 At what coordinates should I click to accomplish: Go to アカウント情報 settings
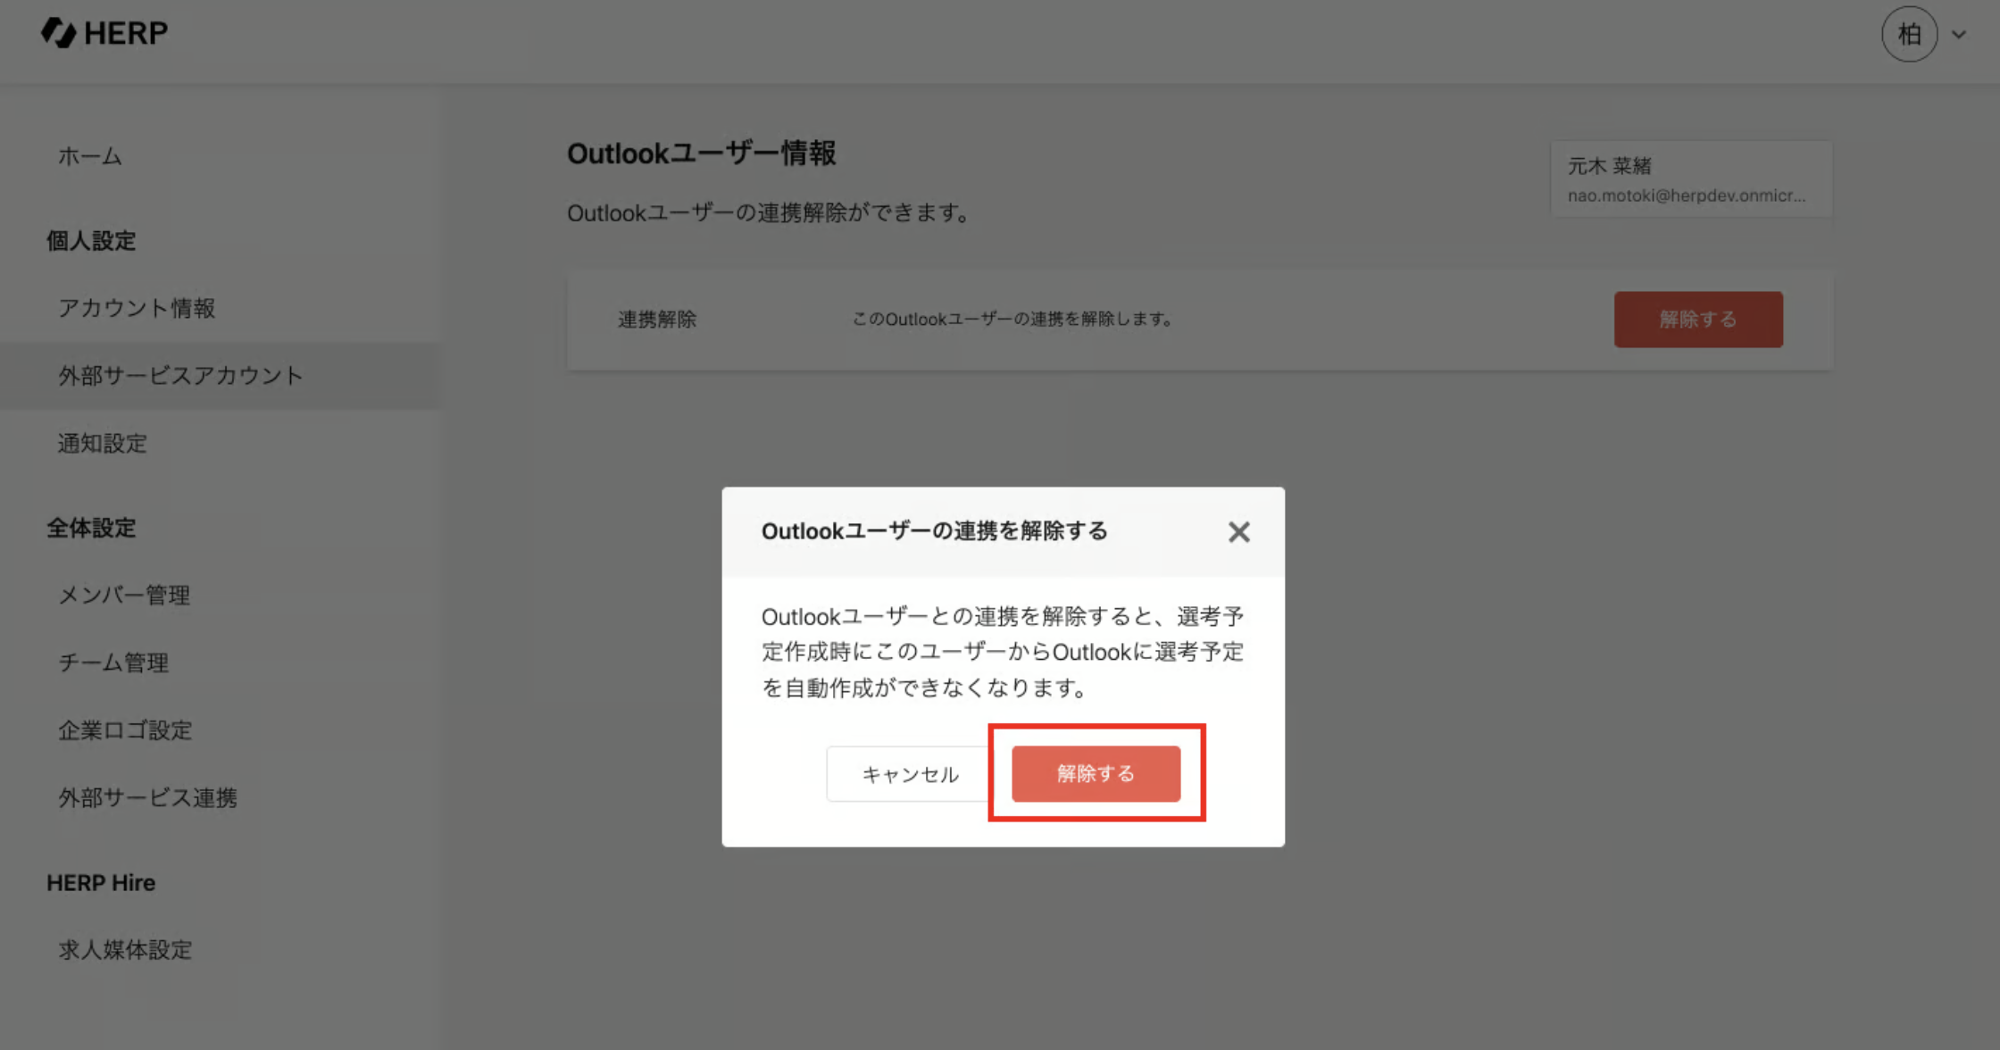click(137, 308)
